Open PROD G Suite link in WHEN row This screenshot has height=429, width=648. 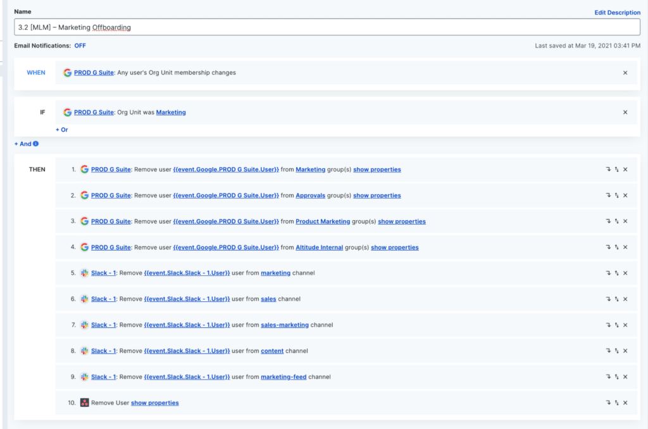pos(94,73)
